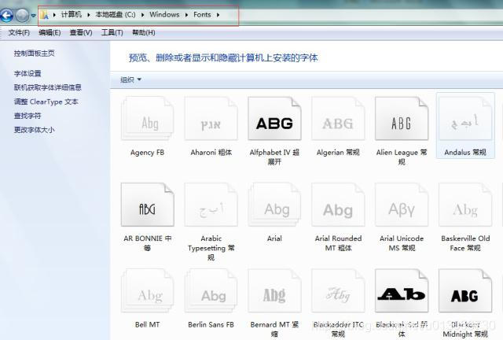Viewport: 503px width, 340px height.
Task: Select the AR BONNIE font icon
Action: 148,205
